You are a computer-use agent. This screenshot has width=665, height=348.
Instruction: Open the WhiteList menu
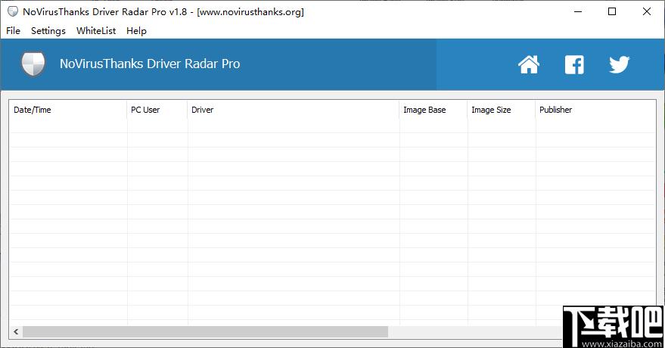pyautogui.click(x=96, y=30)
